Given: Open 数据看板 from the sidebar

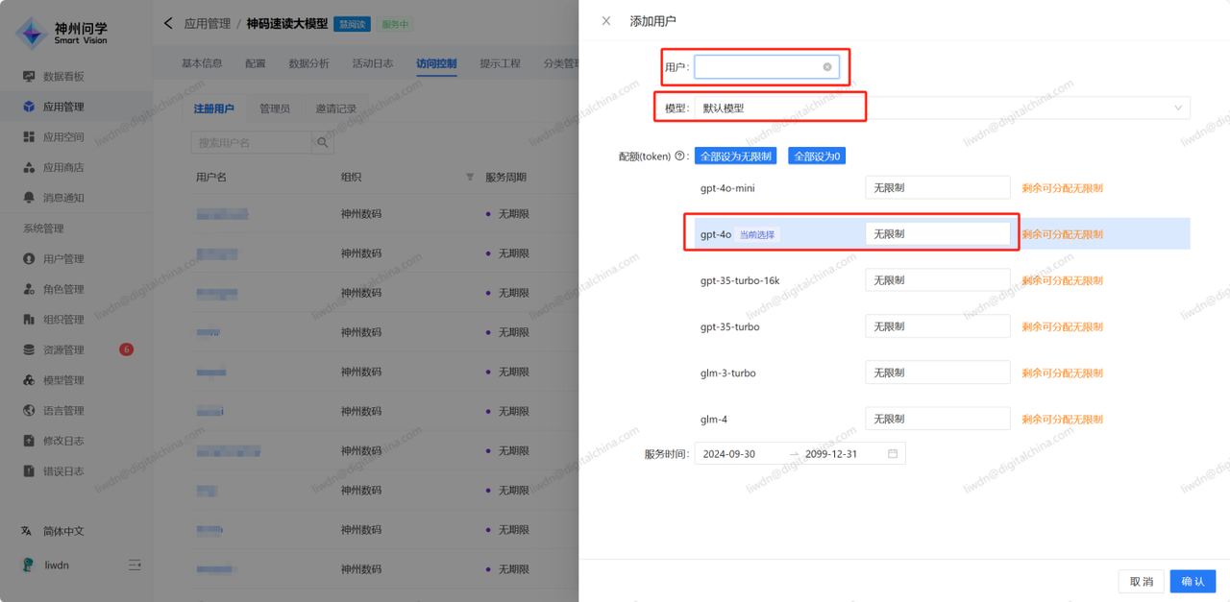Looking at the screenshot, I should click(63, 77).
